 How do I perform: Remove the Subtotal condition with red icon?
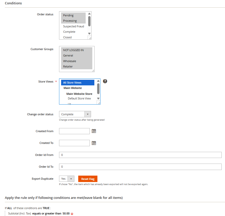point(72,214)
